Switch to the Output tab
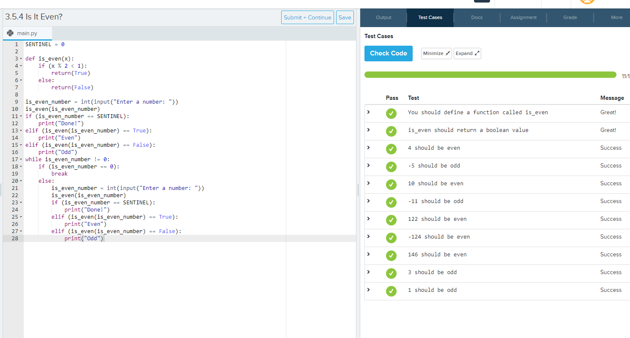 pyautogui.click(x=383, y=17)
